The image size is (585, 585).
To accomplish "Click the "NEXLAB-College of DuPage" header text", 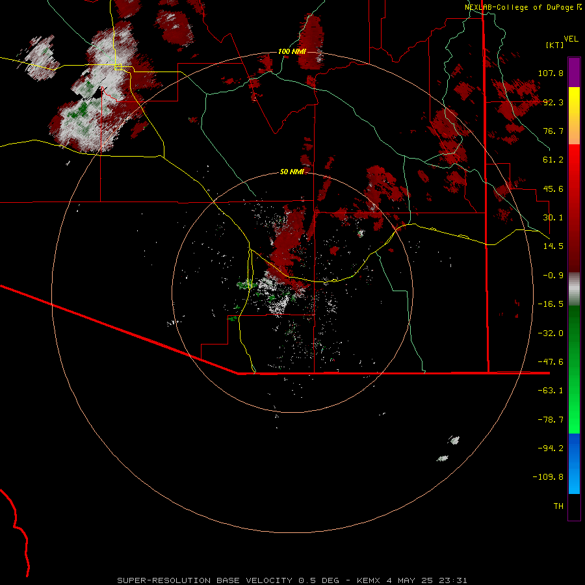I will coord(519,7).
